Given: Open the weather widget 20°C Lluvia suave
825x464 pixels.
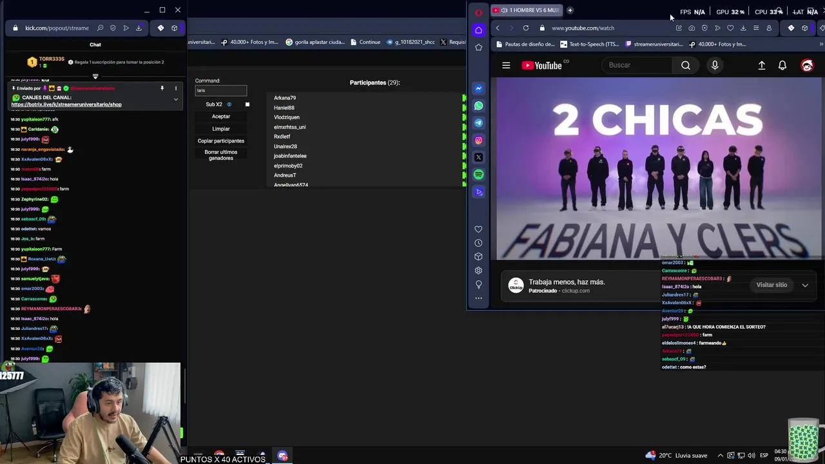Looking at the screenshot, I should point(677,456).
